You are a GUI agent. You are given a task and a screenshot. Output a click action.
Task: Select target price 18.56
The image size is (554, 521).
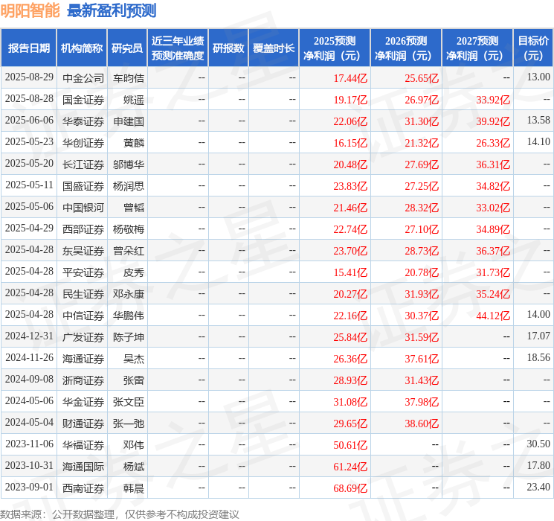pyautogui.click(x=538, y=357)
